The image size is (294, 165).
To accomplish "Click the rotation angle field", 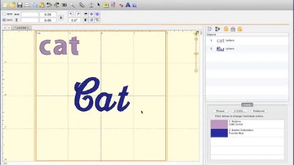I will pyautogui.click(x=74, y=20).
